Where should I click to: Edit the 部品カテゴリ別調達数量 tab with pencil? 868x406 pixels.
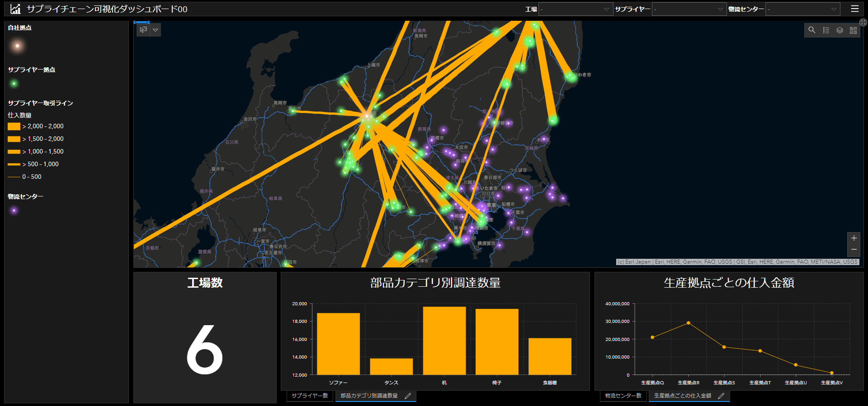click(408, 396)
